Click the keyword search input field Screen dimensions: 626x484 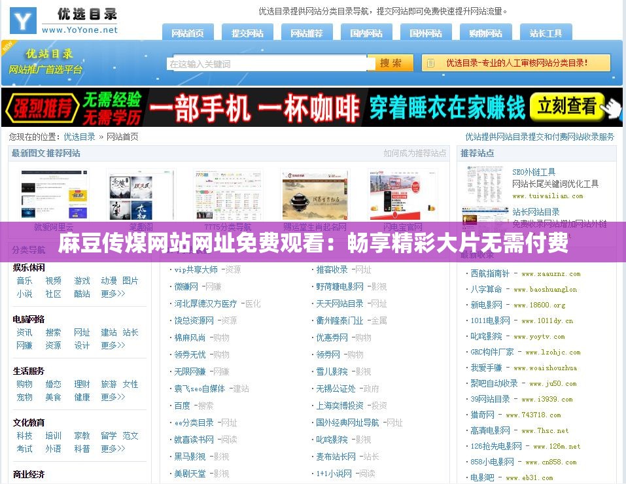[x=268, y=63]
